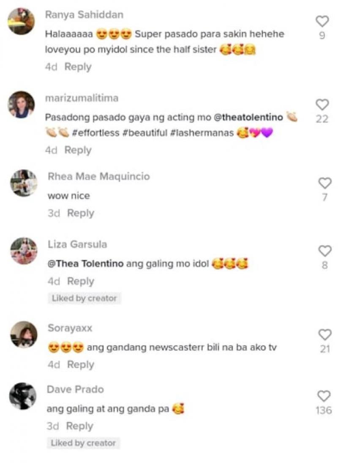Viewport: 338px width, 465px height.
Task: Tap heart icon on Dave Prado's comment
Action: pos(324,396)
